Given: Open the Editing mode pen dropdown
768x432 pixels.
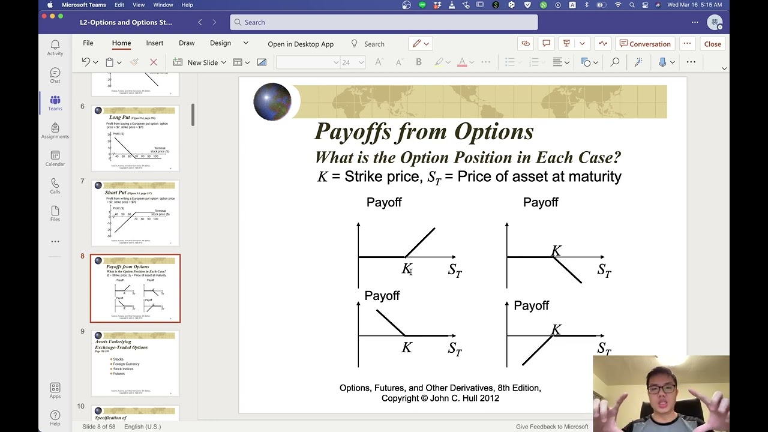Looking at the screenshot, I should (420, 44).
